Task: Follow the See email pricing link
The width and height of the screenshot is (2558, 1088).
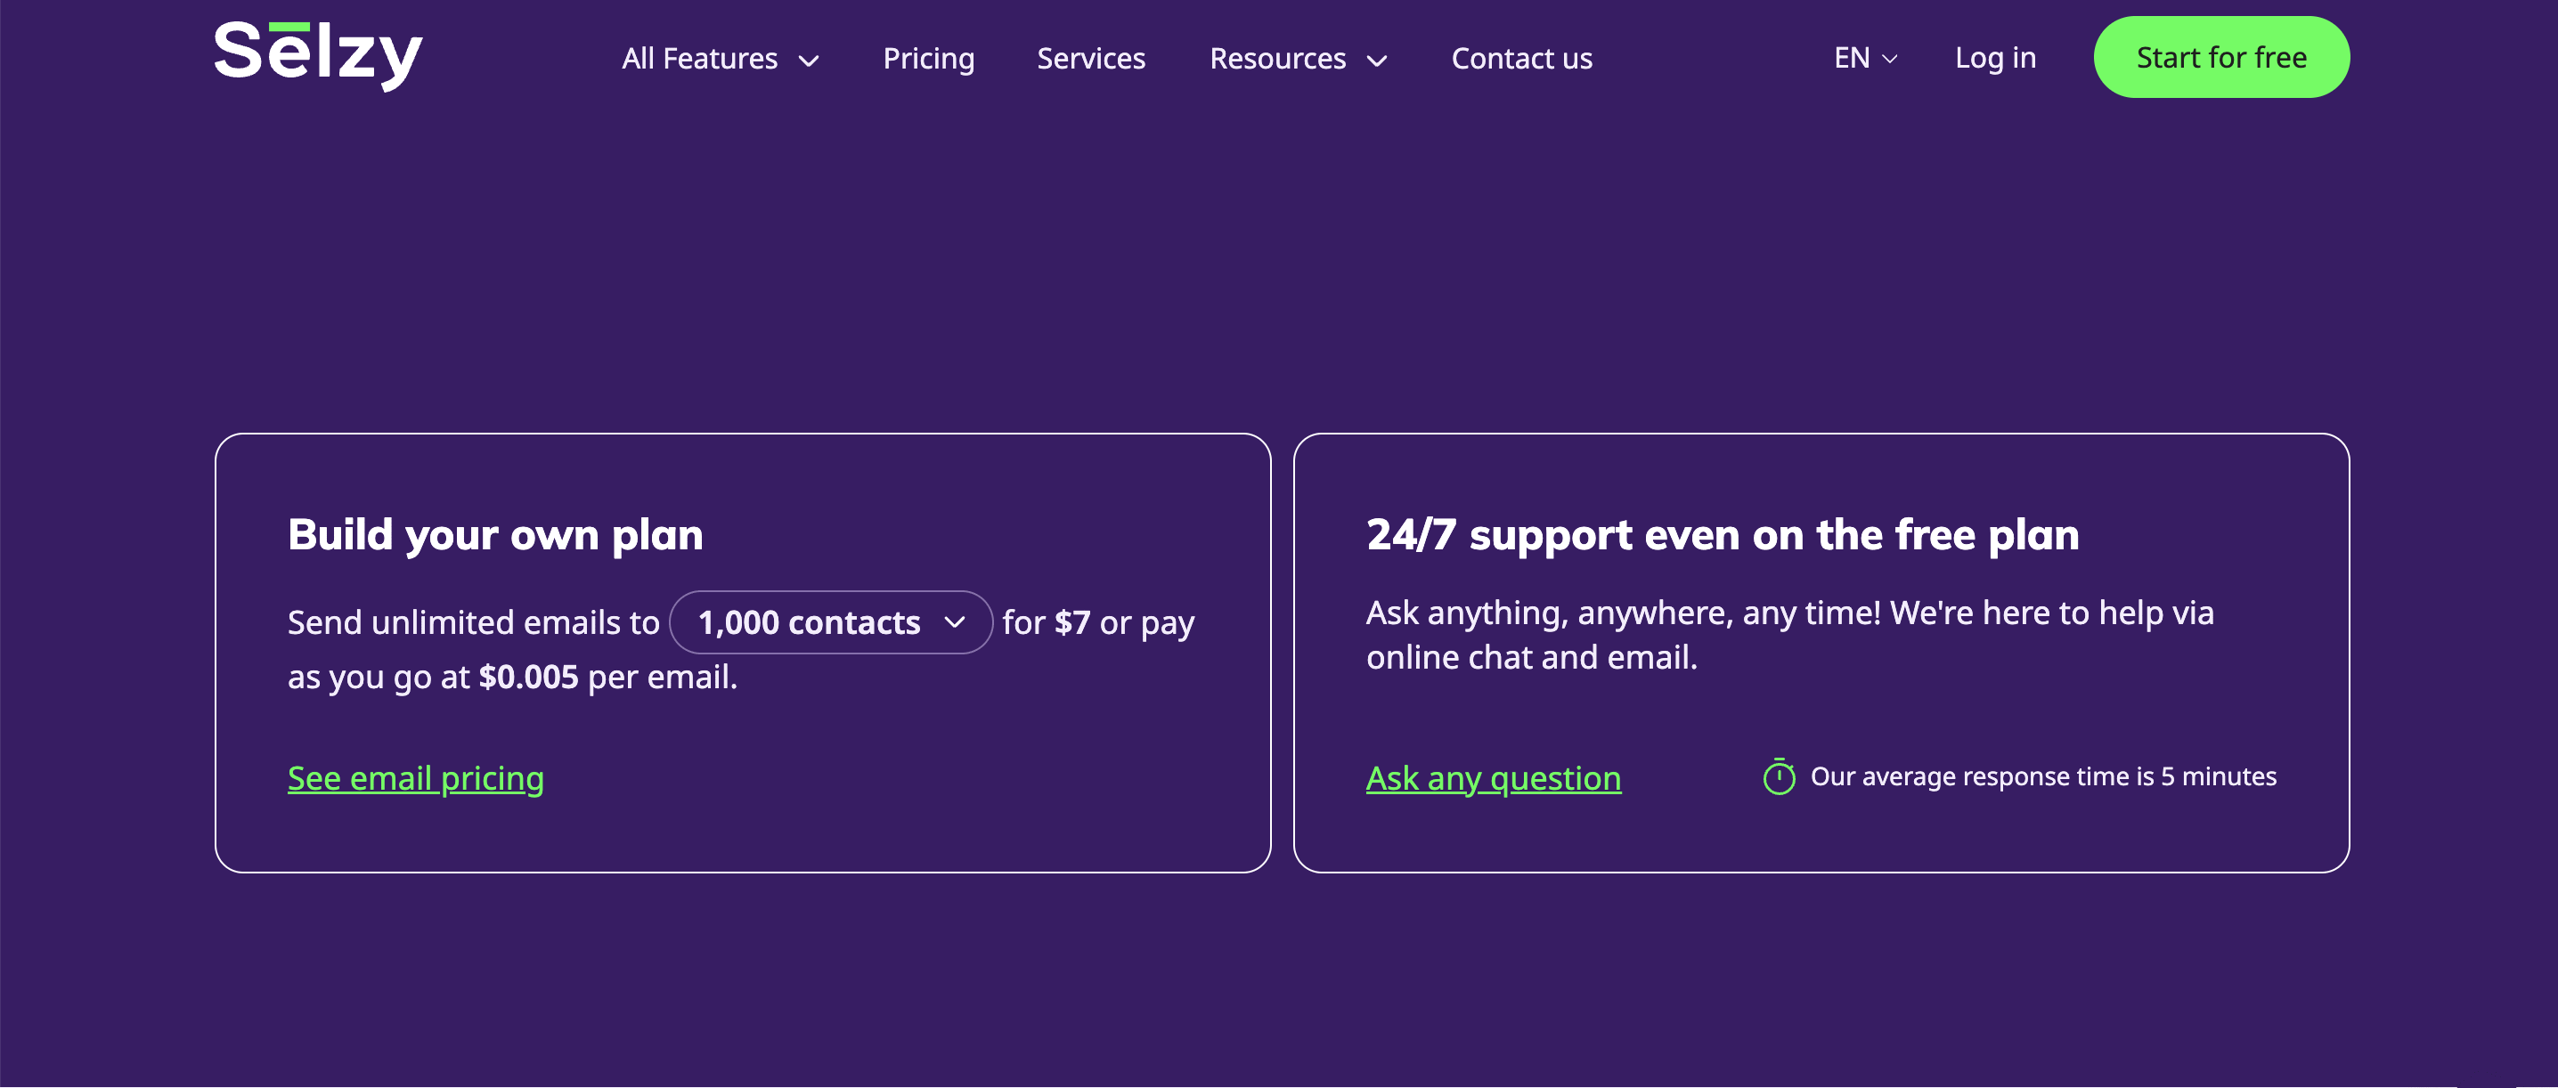Action: 415,777
